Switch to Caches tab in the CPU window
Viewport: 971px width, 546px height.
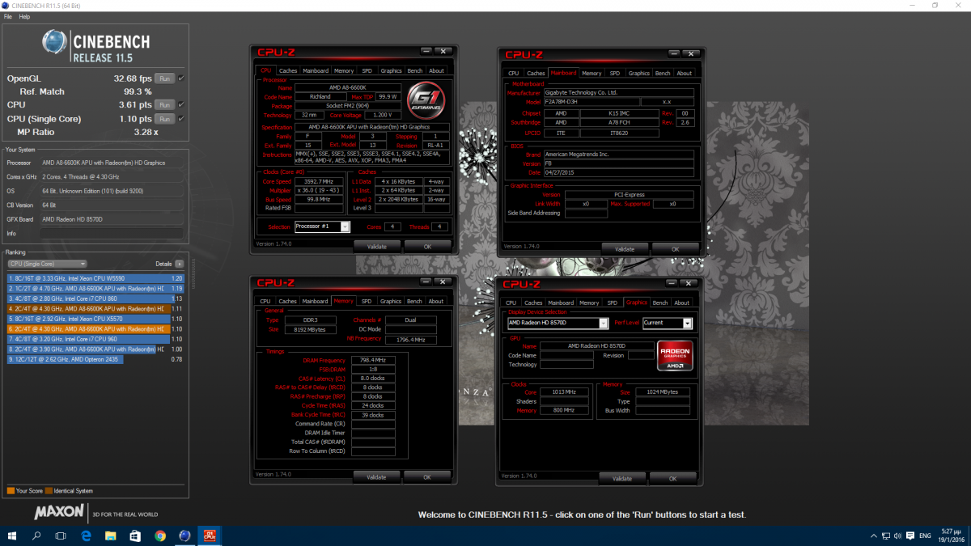[x=288, y=70]
